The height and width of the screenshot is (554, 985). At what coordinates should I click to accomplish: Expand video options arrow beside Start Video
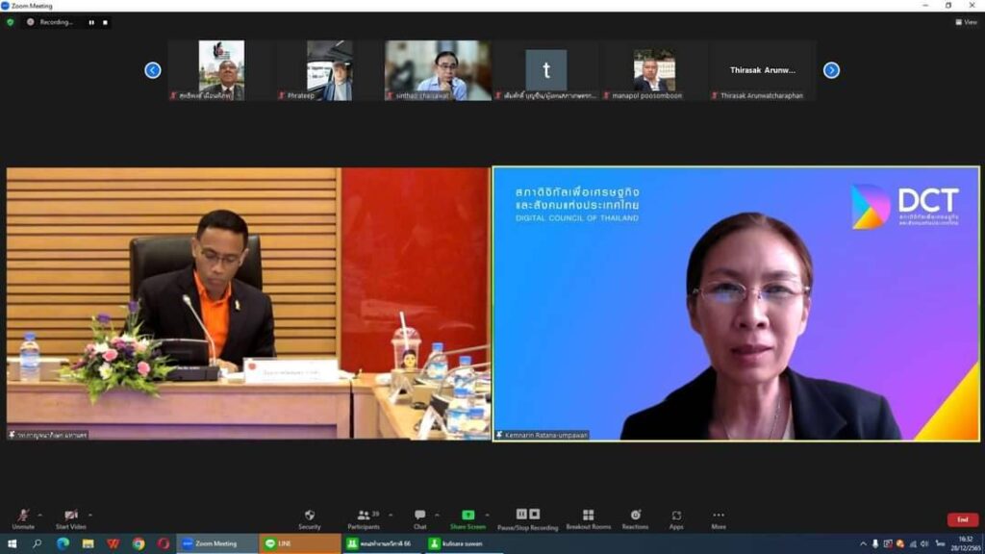pos(90,515)
